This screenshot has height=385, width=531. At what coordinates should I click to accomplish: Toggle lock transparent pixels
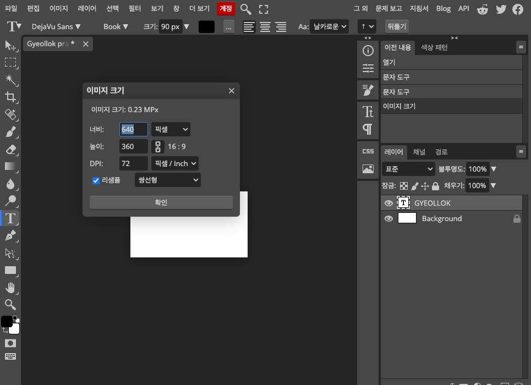[x=404, y=186]
